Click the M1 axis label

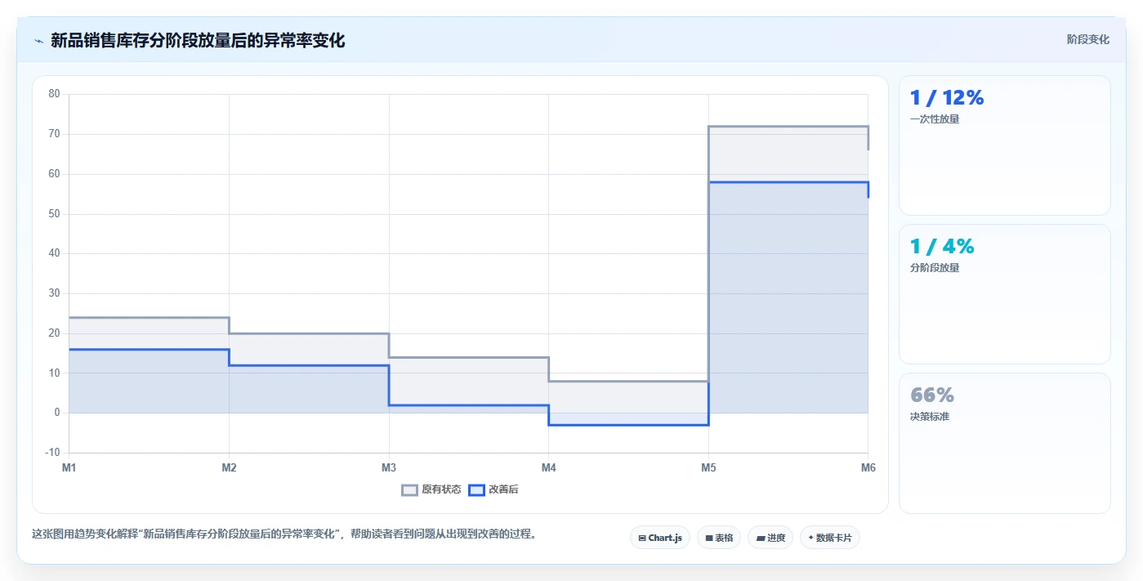69,468
